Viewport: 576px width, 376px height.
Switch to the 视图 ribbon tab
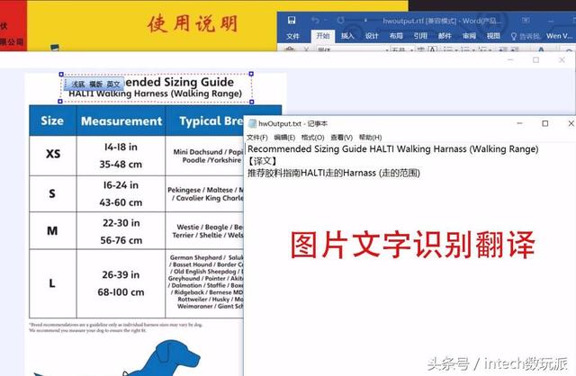click(493, 36)
